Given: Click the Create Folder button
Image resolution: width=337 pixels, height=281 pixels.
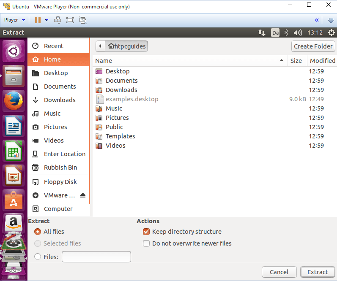Looking at the screenshot, I should point(313,46).
